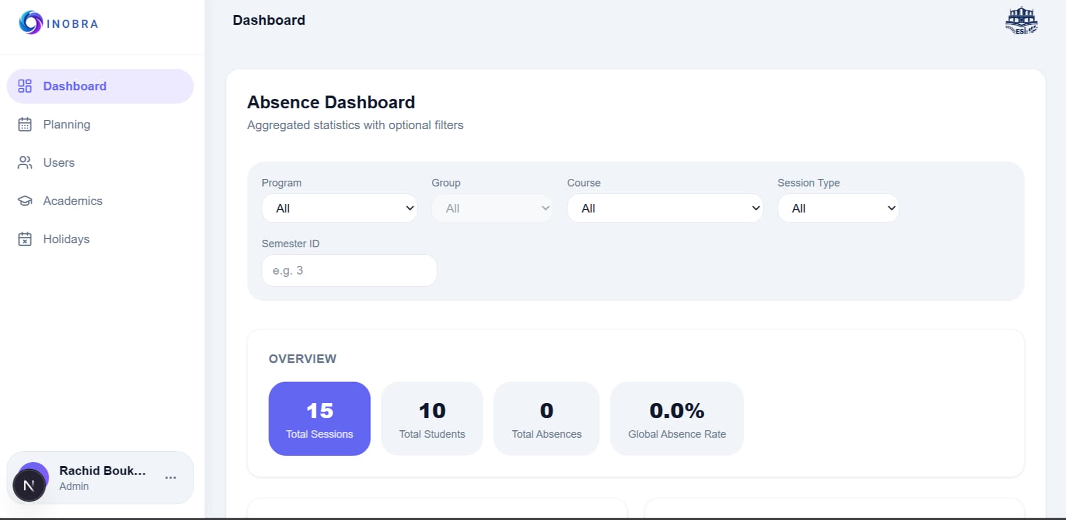
Task: Expand the Course filter dropdown
Action: pos(665,208)
